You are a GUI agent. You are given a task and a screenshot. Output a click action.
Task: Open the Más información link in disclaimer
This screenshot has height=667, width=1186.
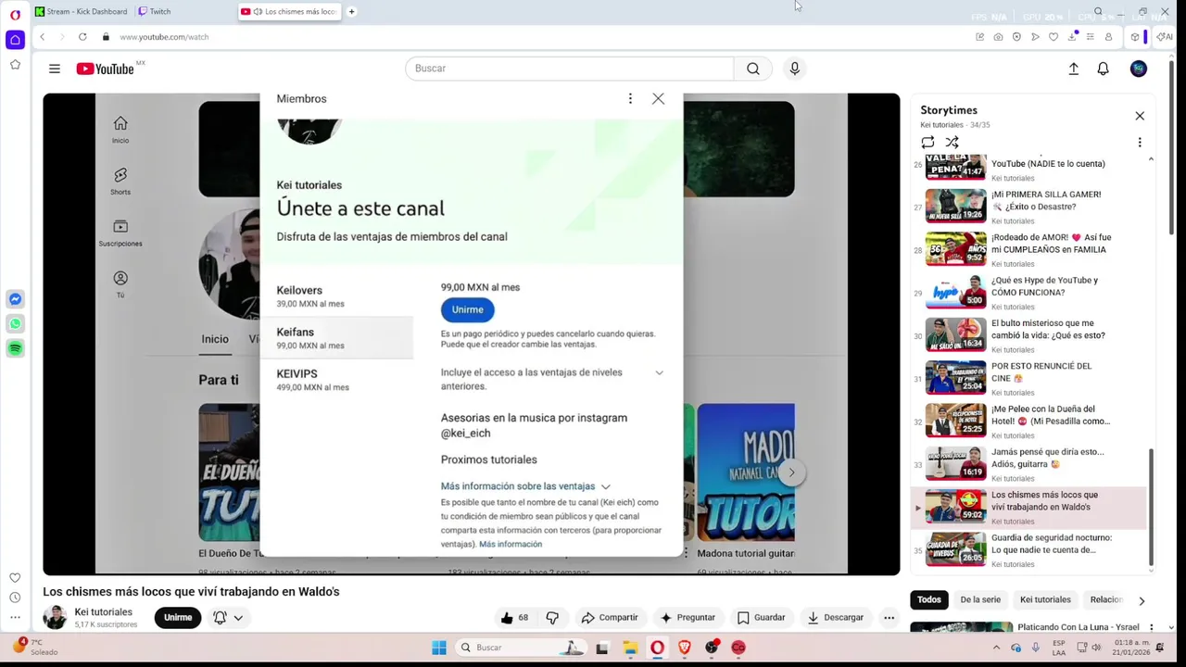coord(511,544)
